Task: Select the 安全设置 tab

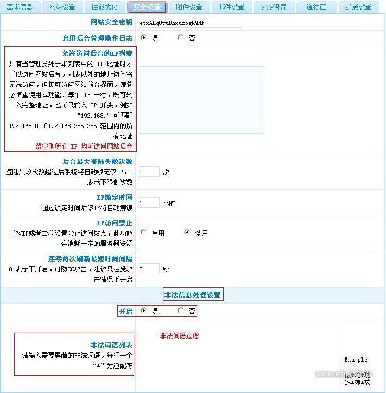Action: click(147, 7)
